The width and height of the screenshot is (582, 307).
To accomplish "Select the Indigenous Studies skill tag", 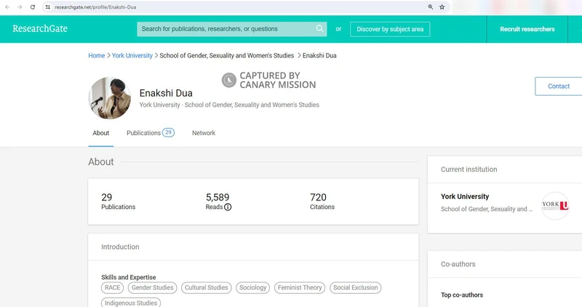I will tap(131, 303).
